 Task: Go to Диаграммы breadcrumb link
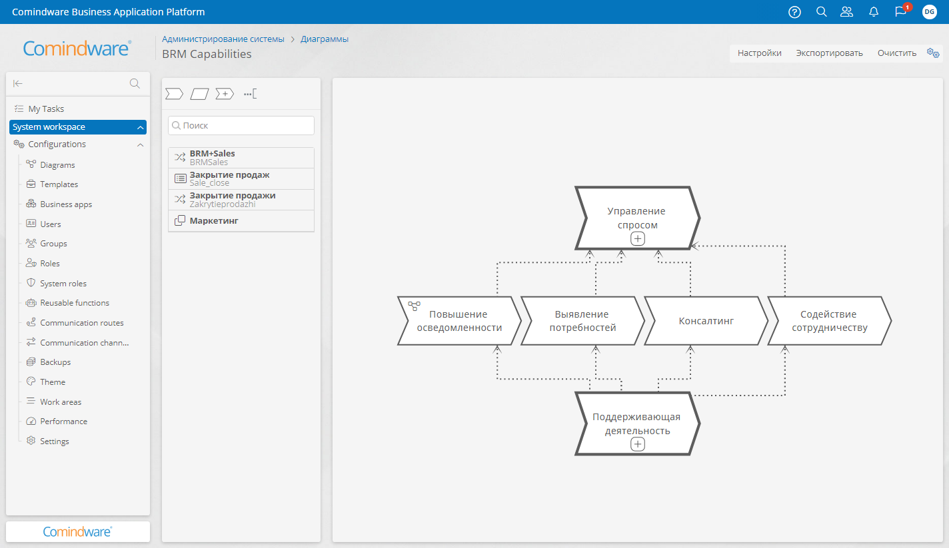click(x=325, y=39)
